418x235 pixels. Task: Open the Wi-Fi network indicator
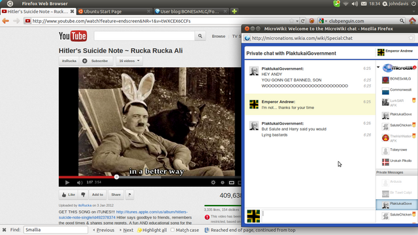point(346,4)
